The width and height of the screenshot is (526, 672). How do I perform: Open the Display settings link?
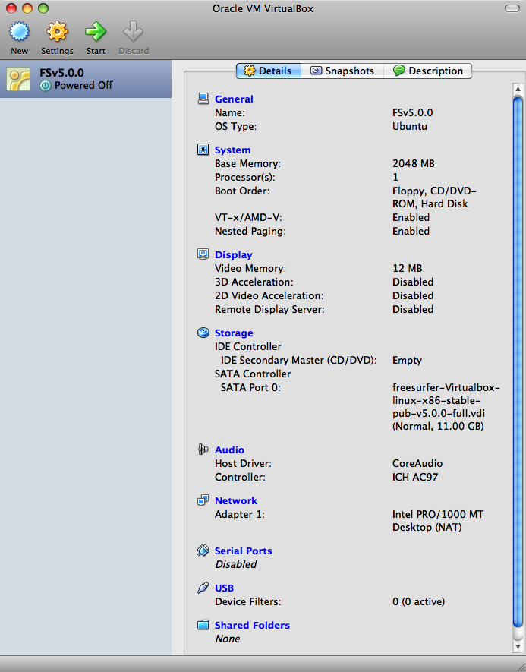tap(233, 255)
